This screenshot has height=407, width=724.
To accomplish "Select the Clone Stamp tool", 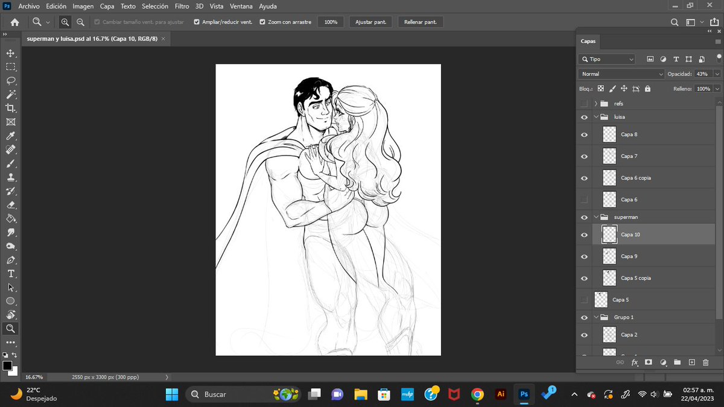I will coord(10,177).
